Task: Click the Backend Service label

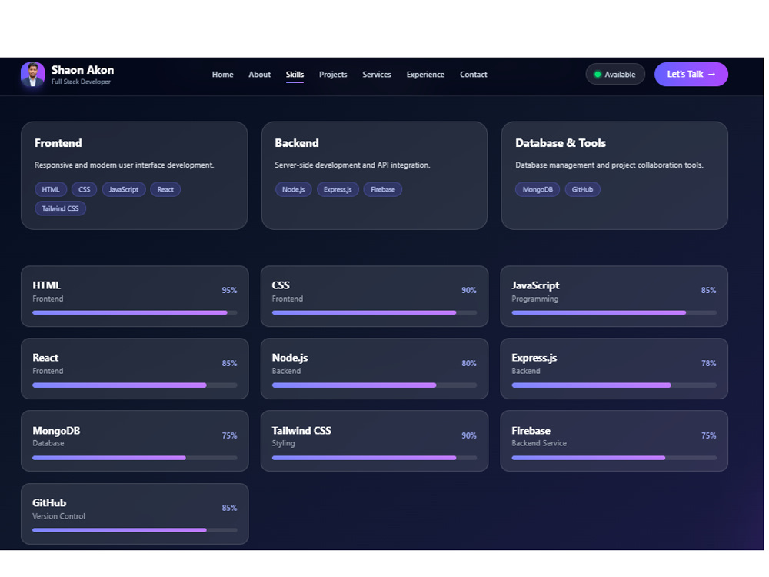Action: [x=539, y=443]
